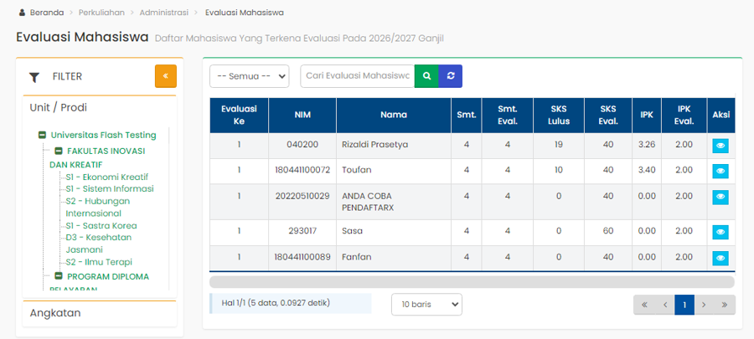Image resolution: width=754 pixels, height=339 pixels.
Task: Click the Cari Evaluasi Mahasiswa search field
Action: click(357, 76)
